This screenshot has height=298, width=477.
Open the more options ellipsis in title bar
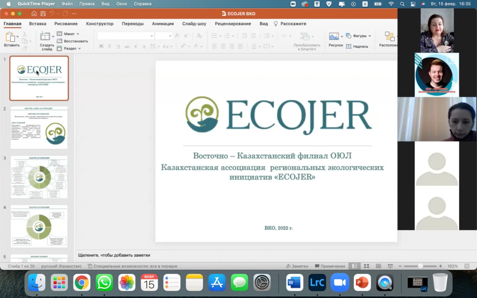74,13
